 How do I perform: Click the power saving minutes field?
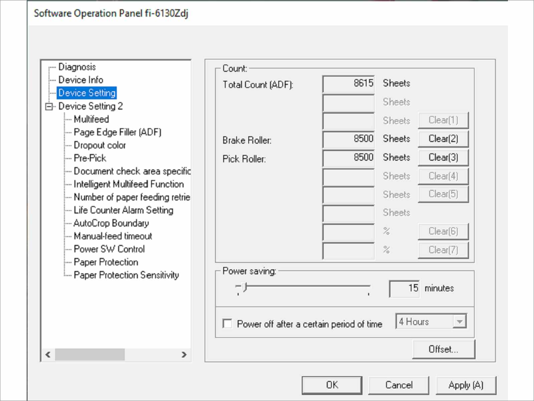click(404, 288)
